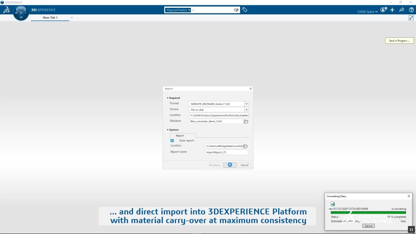
Task: Cancel the data conversion
Action: click(x=368, y=226)
